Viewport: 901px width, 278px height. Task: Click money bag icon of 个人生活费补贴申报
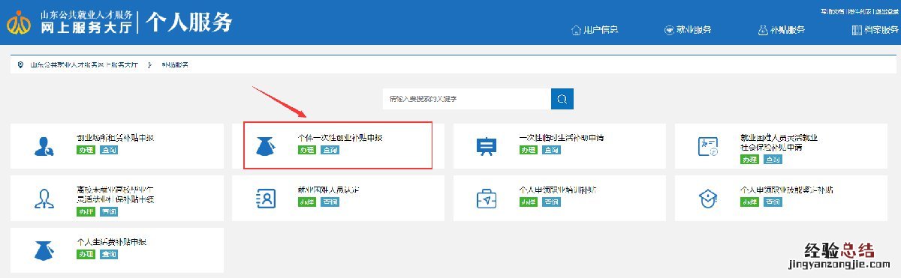pyautogui.click(x=44, y=250)
